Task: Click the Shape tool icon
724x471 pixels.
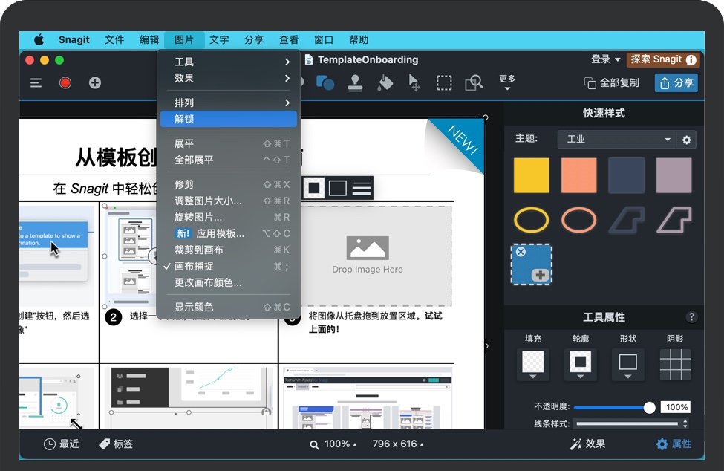Action: pos(325,83)
